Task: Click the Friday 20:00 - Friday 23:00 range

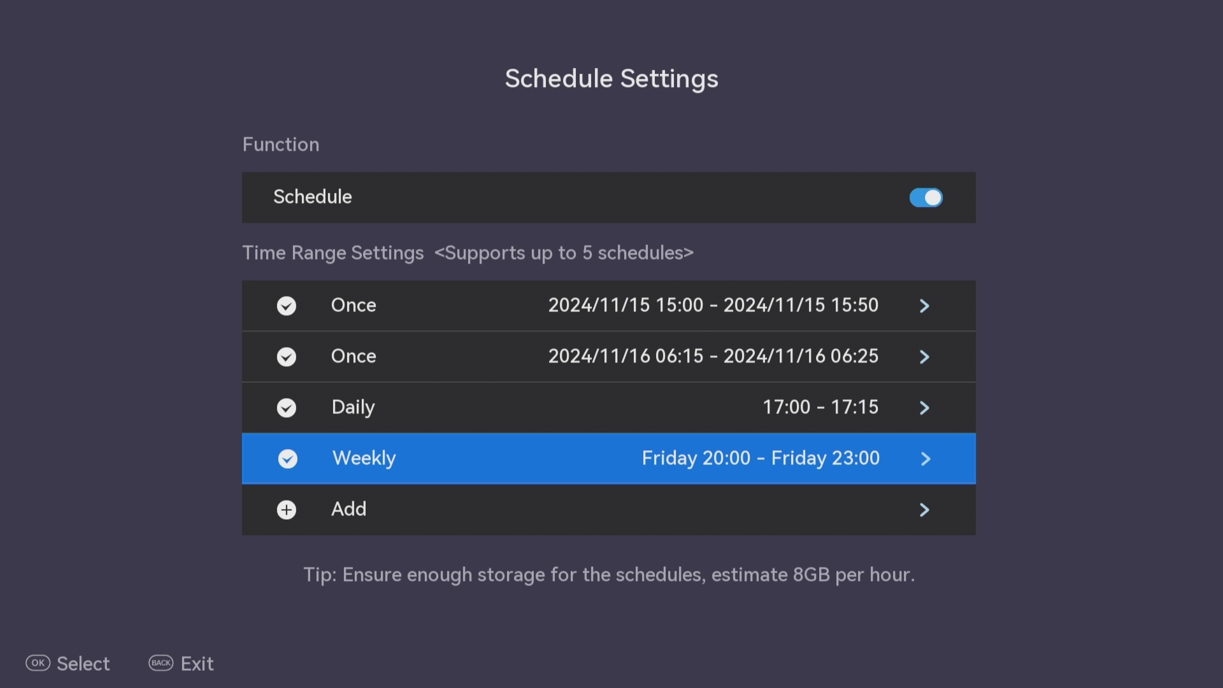Action: point(761,458)
